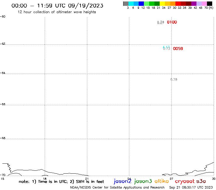Click the '-60' latitude axis label
216x190 pixels.
pyautogui.click(x=3, y=17)
